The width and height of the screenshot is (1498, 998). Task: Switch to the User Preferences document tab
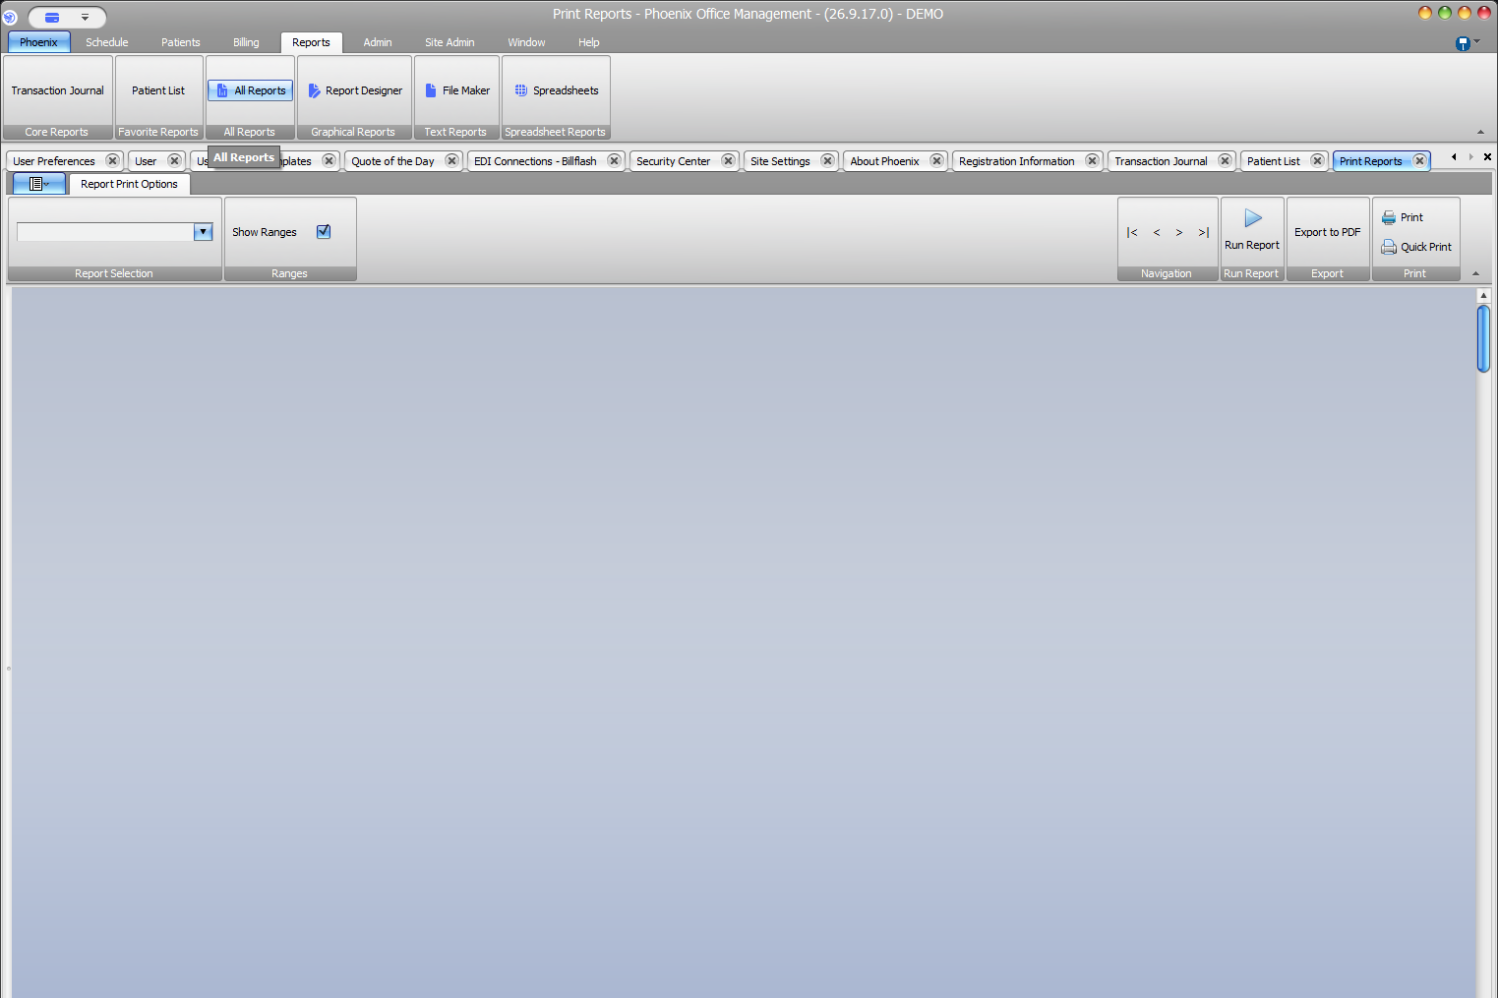(54, 161)
